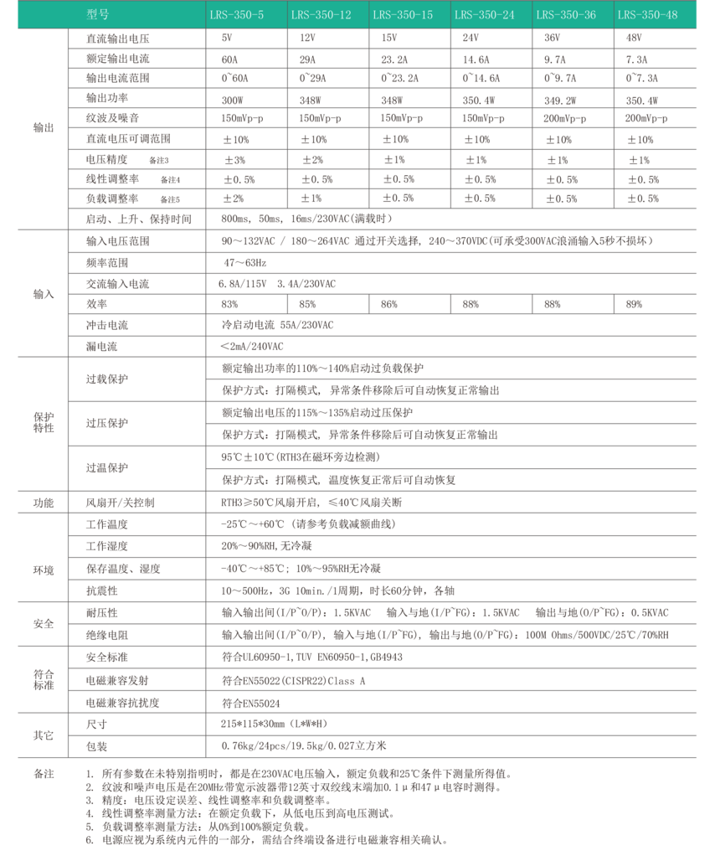Click the 输出 section label
This screenshot has height=856, width=720.
44,128
